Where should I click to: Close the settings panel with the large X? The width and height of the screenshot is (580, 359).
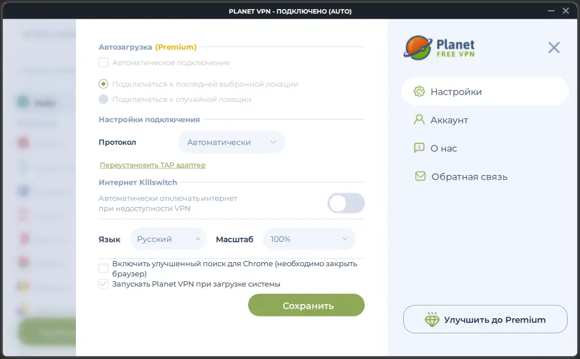click(554, 48)
